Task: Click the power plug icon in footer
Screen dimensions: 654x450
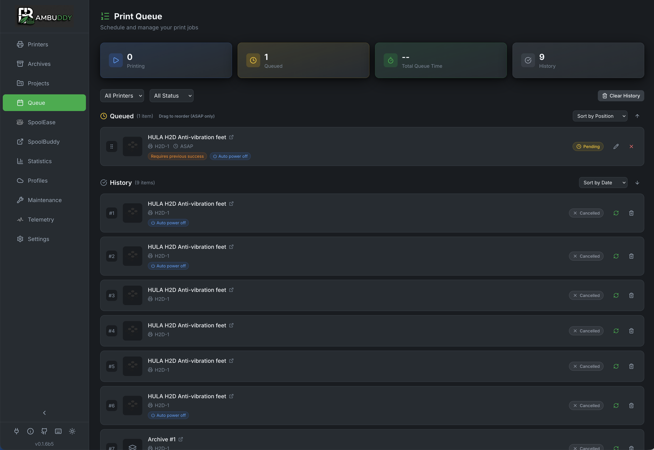Action: coord(16,431)
